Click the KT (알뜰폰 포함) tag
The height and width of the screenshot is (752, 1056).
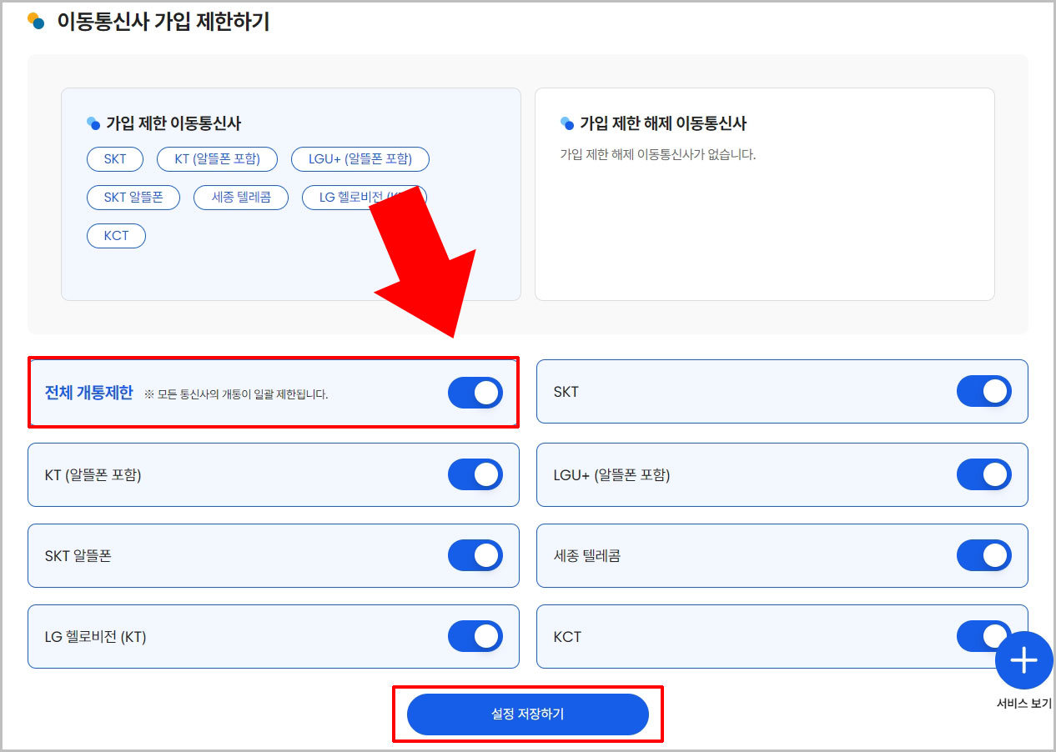(217, 159)
